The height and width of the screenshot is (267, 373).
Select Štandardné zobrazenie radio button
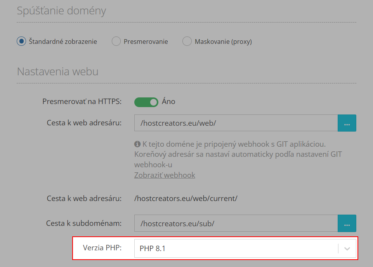[x=21, y=42]
